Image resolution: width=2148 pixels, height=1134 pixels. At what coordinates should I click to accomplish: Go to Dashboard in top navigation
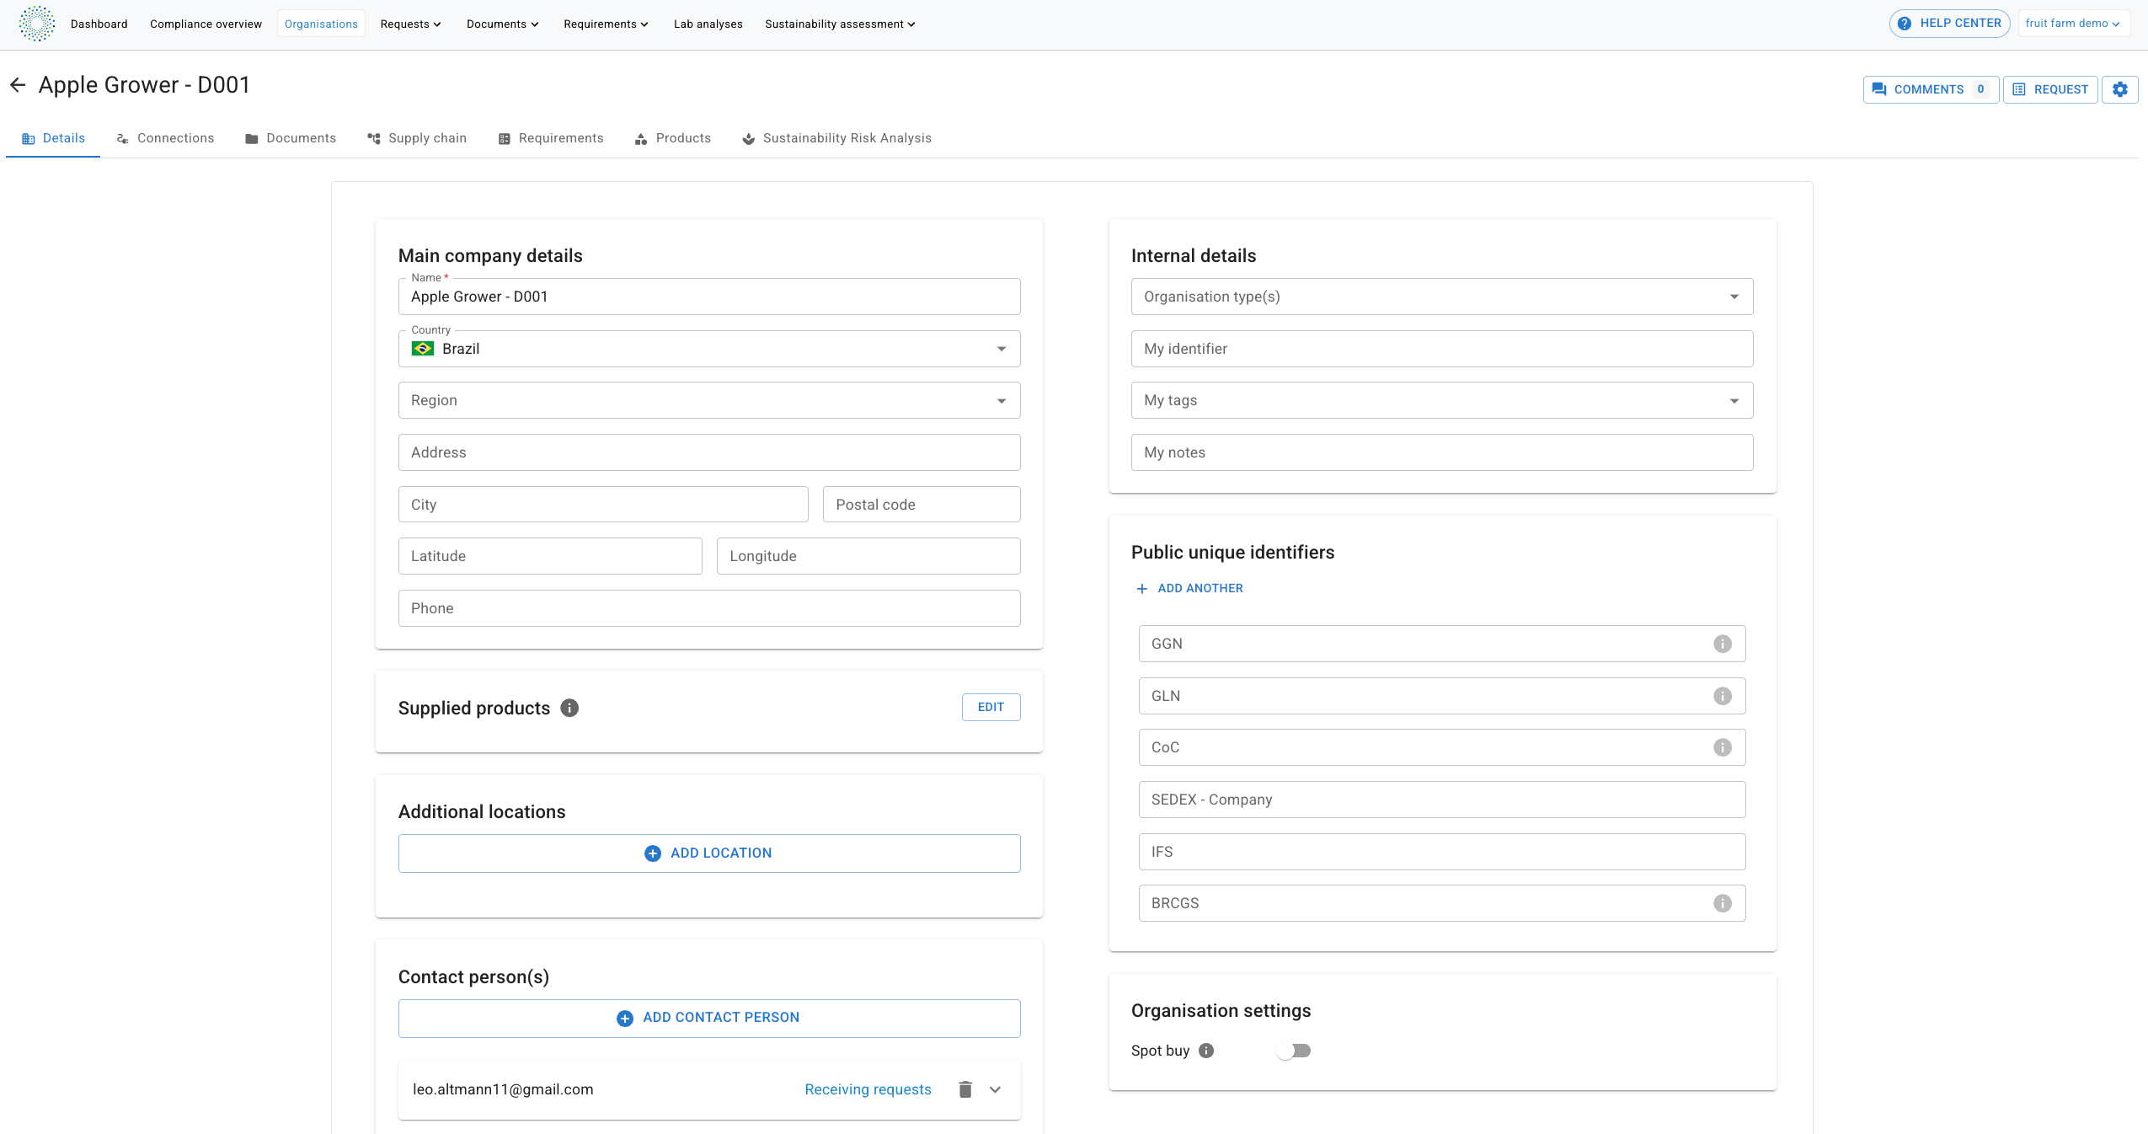point(99,24)
